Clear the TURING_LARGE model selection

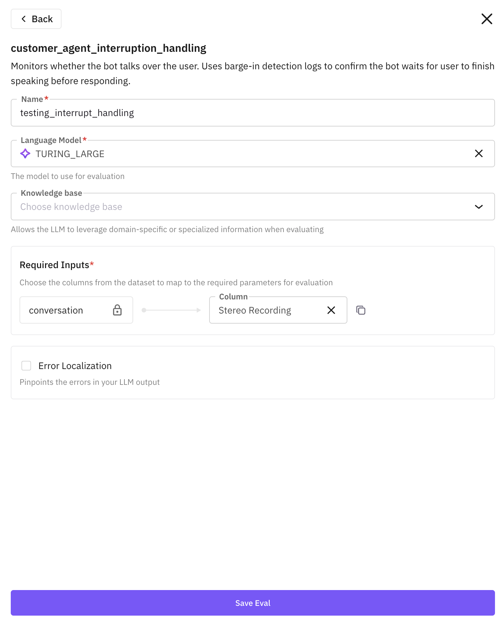[x=479, y=154]
